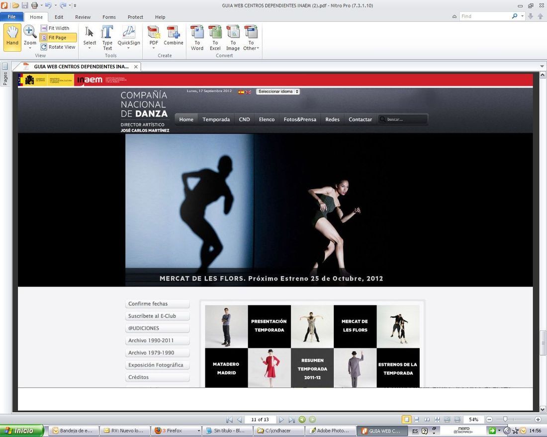Click the Open folder icon in quick access
The image size is (547, 437).
click(x=15, y=5)
